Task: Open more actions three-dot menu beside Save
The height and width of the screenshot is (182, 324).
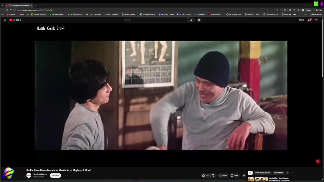Action: point(244,175)
